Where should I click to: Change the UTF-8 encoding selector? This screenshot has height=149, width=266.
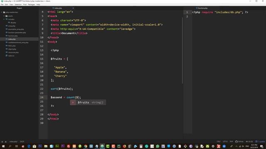tap(225, 142)
